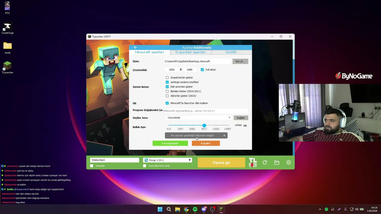This screenshot has height=214, width=381.
Task: Click the memory value field 10460
Action: (x=238, y=125)
